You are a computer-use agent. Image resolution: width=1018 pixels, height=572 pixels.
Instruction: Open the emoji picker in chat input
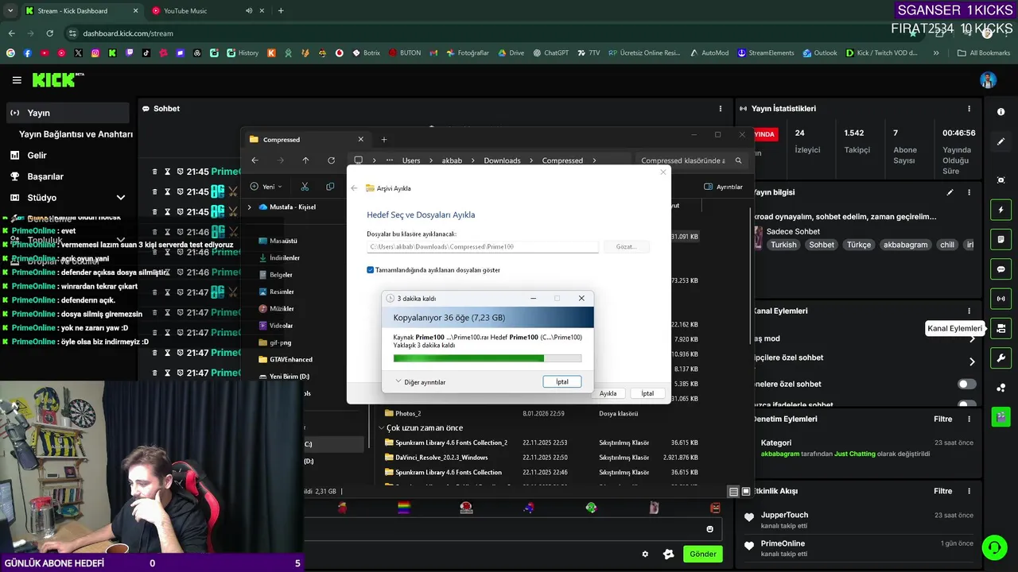click(x=710, y=529)
